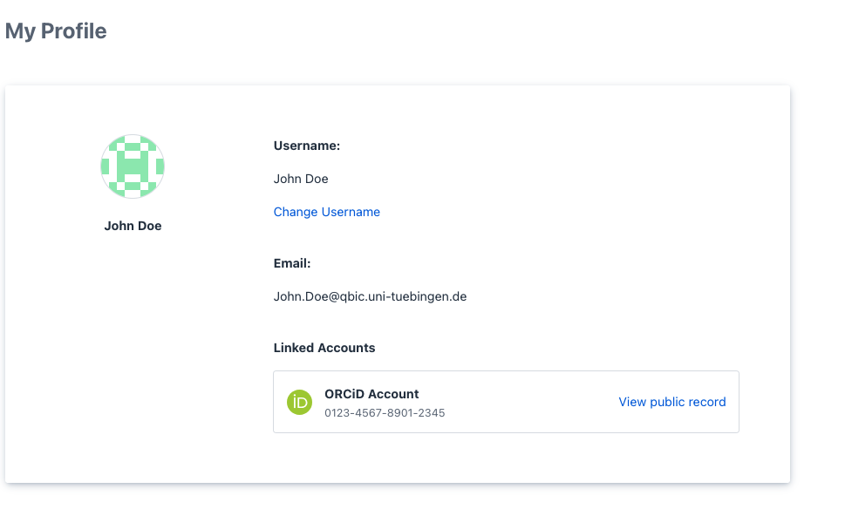Viewport: 852px width, 516px height.
Task: Click the My Profile page heading
Action: click(56, 31)
